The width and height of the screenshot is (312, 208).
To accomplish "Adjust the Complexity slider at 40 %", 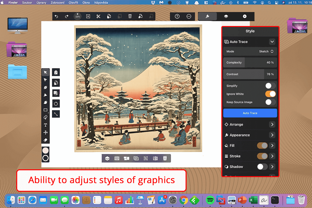I will click(250, 62).
